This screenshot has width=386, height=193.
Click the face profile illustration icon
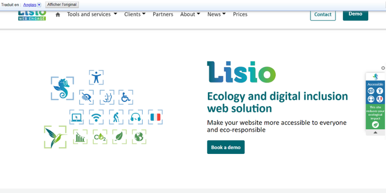pyautogui.click(x=107, y=97)
